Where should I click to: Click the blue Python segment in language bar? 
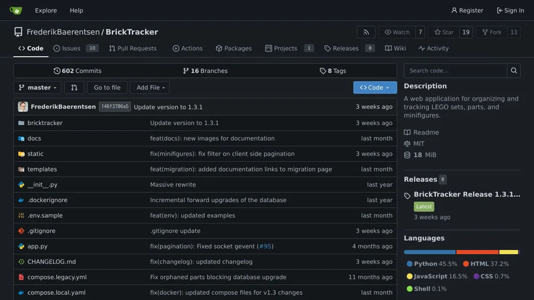[x=429, y=252]
